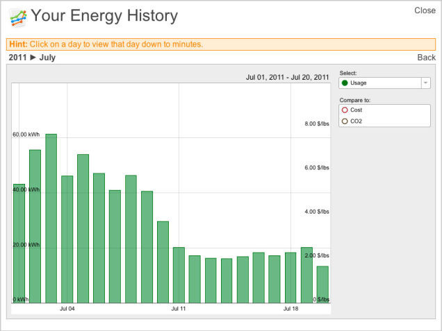
Task: Click the Energy History chart logo icon
Action: click(18, 17)
